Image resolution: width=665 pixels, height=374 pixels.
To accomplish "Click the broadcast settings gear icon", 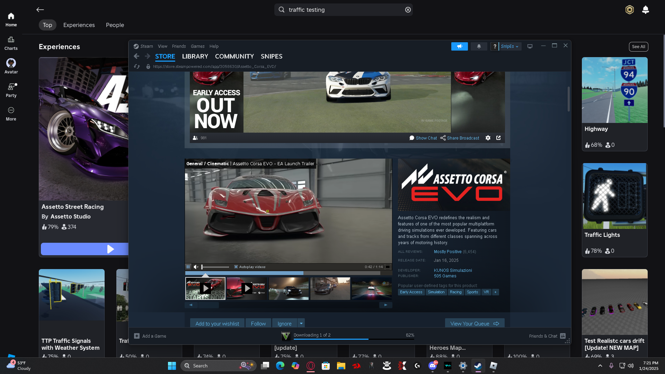I will click(488, 138).
